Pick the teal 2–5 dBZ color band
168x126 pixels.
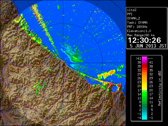(x=144, y=110)
